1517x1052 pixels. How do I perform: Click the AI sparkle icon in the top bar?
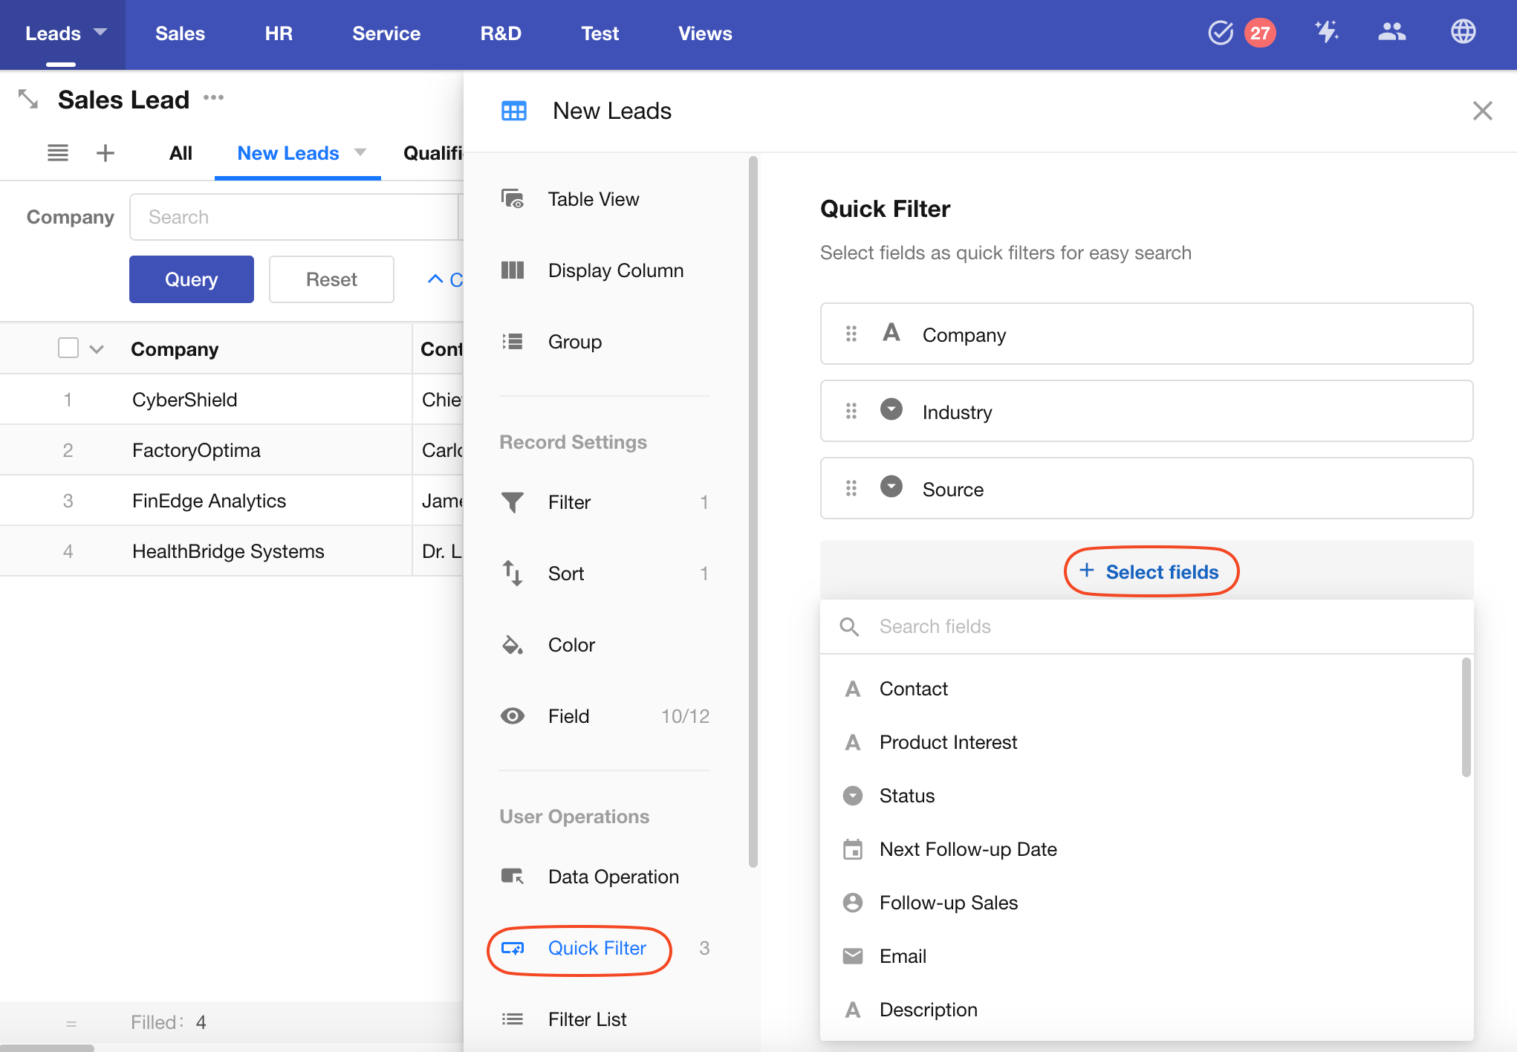[x=1326, y=32]
